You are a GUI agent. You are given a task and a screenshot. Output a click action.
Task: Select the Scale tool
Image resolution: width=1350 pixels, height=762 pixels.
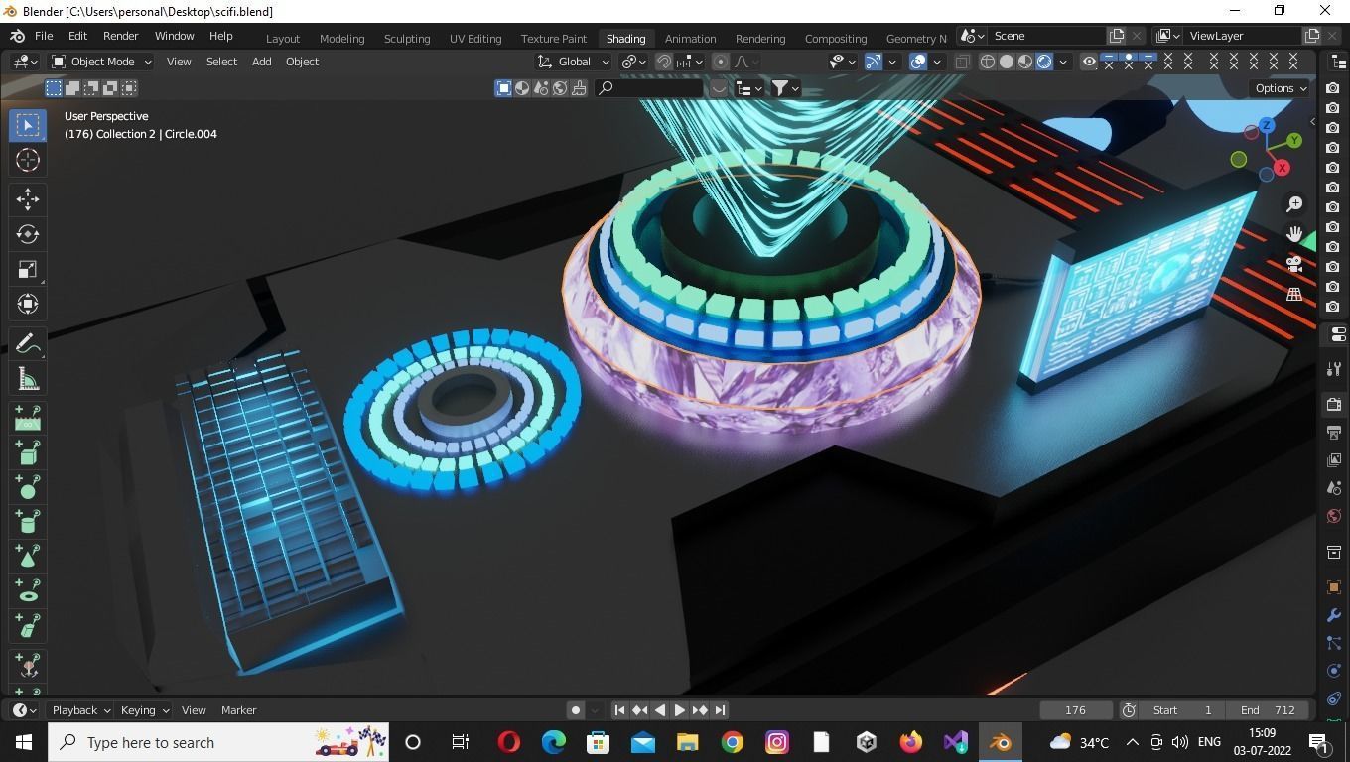click(27, 269)
